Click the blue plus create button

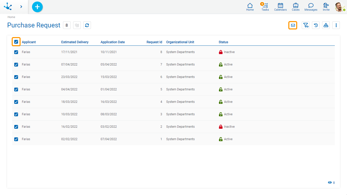[37, 7]
